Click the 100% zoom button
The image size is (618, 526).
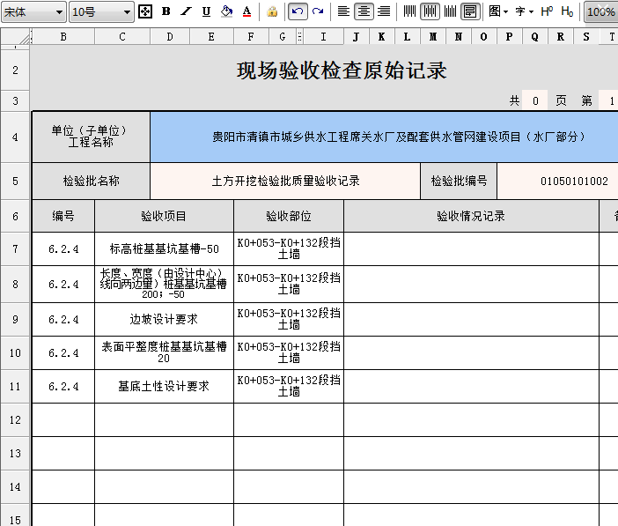point(601,11)
